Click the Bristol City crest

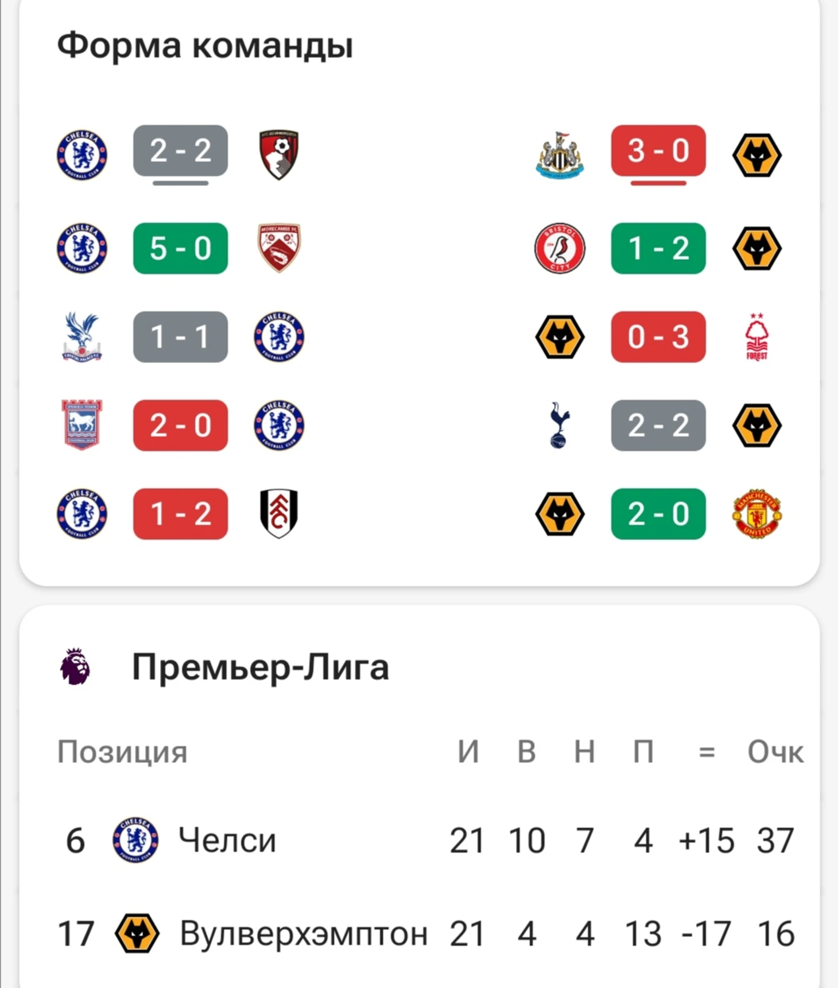coord(560,248)
